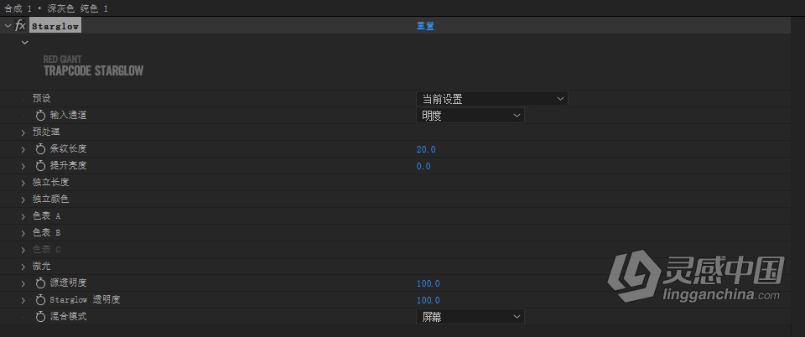The height and width of the screenshot is (337, 805).
Task: Expand the 色表 B group
Action: [23, 233]
